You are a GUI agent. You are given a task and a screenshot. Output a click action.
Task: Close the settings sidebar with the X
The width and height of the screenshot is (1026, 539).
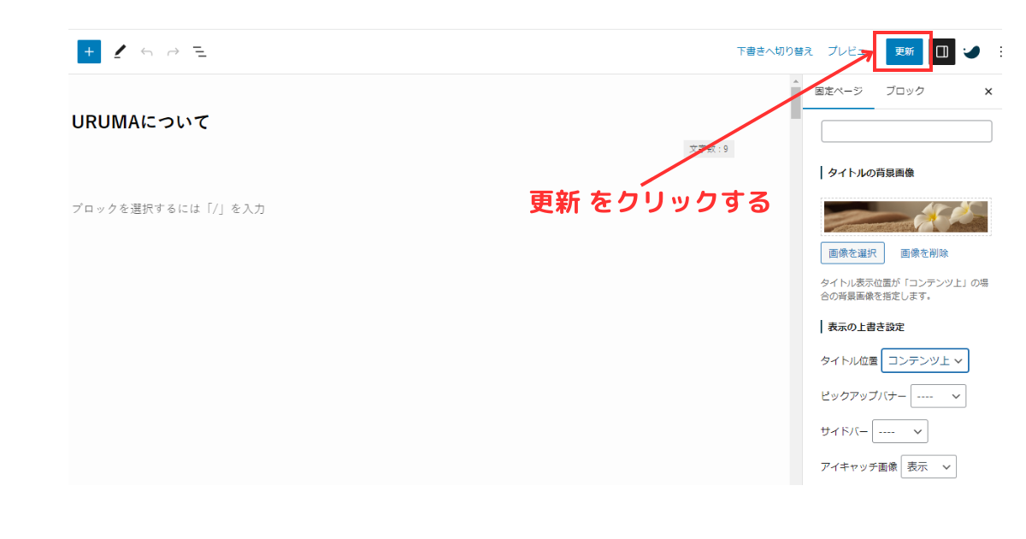[x=988, y=92]
